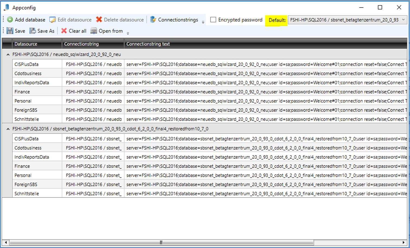Select Cdotbusiness row in the sbsnet group
The width and height of the screenshot is (410, 248).
[210, 148]
